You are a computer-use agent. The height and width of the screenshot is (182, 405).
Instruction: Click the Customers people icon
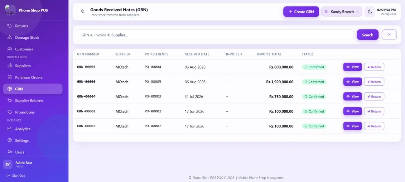(10, 49)
